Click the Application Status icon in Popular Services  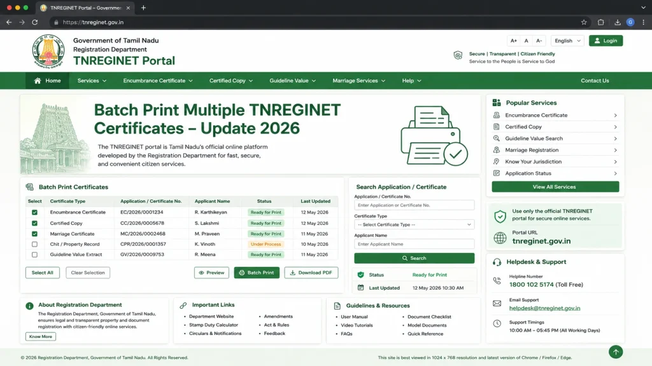(x=496, y=173)
